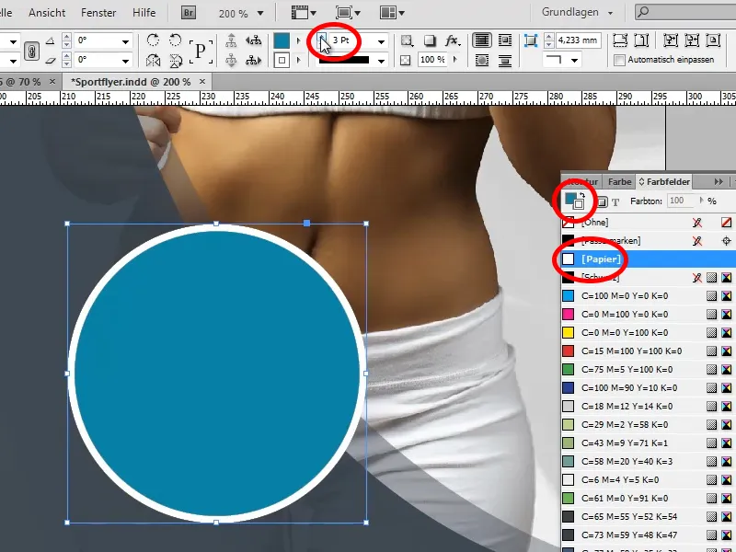Apply drop shadow icon
Screen dimensions: 736x552
point(430,40)
